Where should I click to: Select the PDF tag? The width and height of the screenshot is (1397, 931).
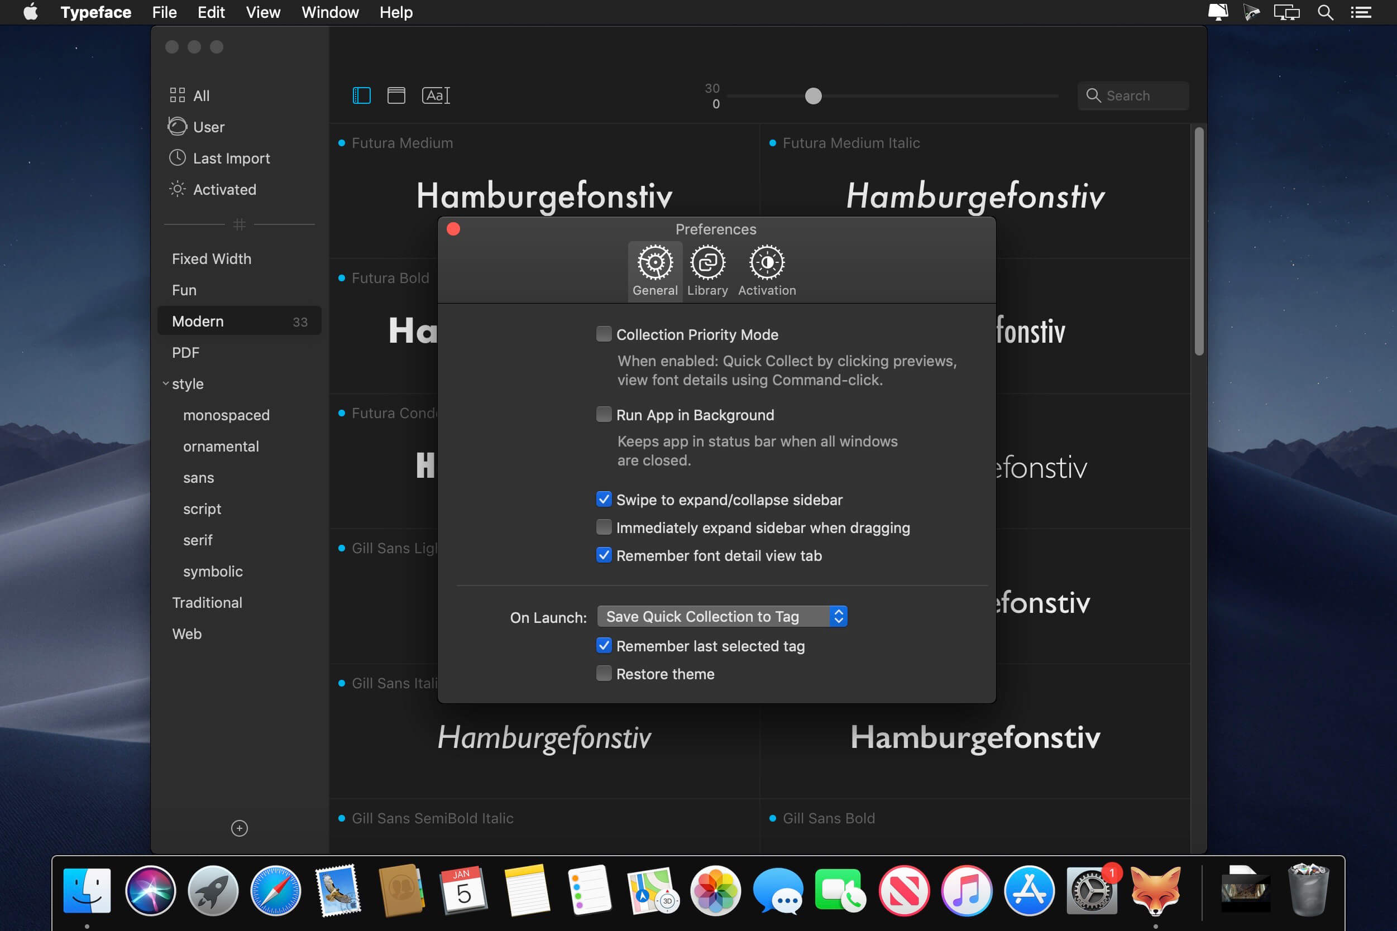pyautogui.click(x=240, y=353)
